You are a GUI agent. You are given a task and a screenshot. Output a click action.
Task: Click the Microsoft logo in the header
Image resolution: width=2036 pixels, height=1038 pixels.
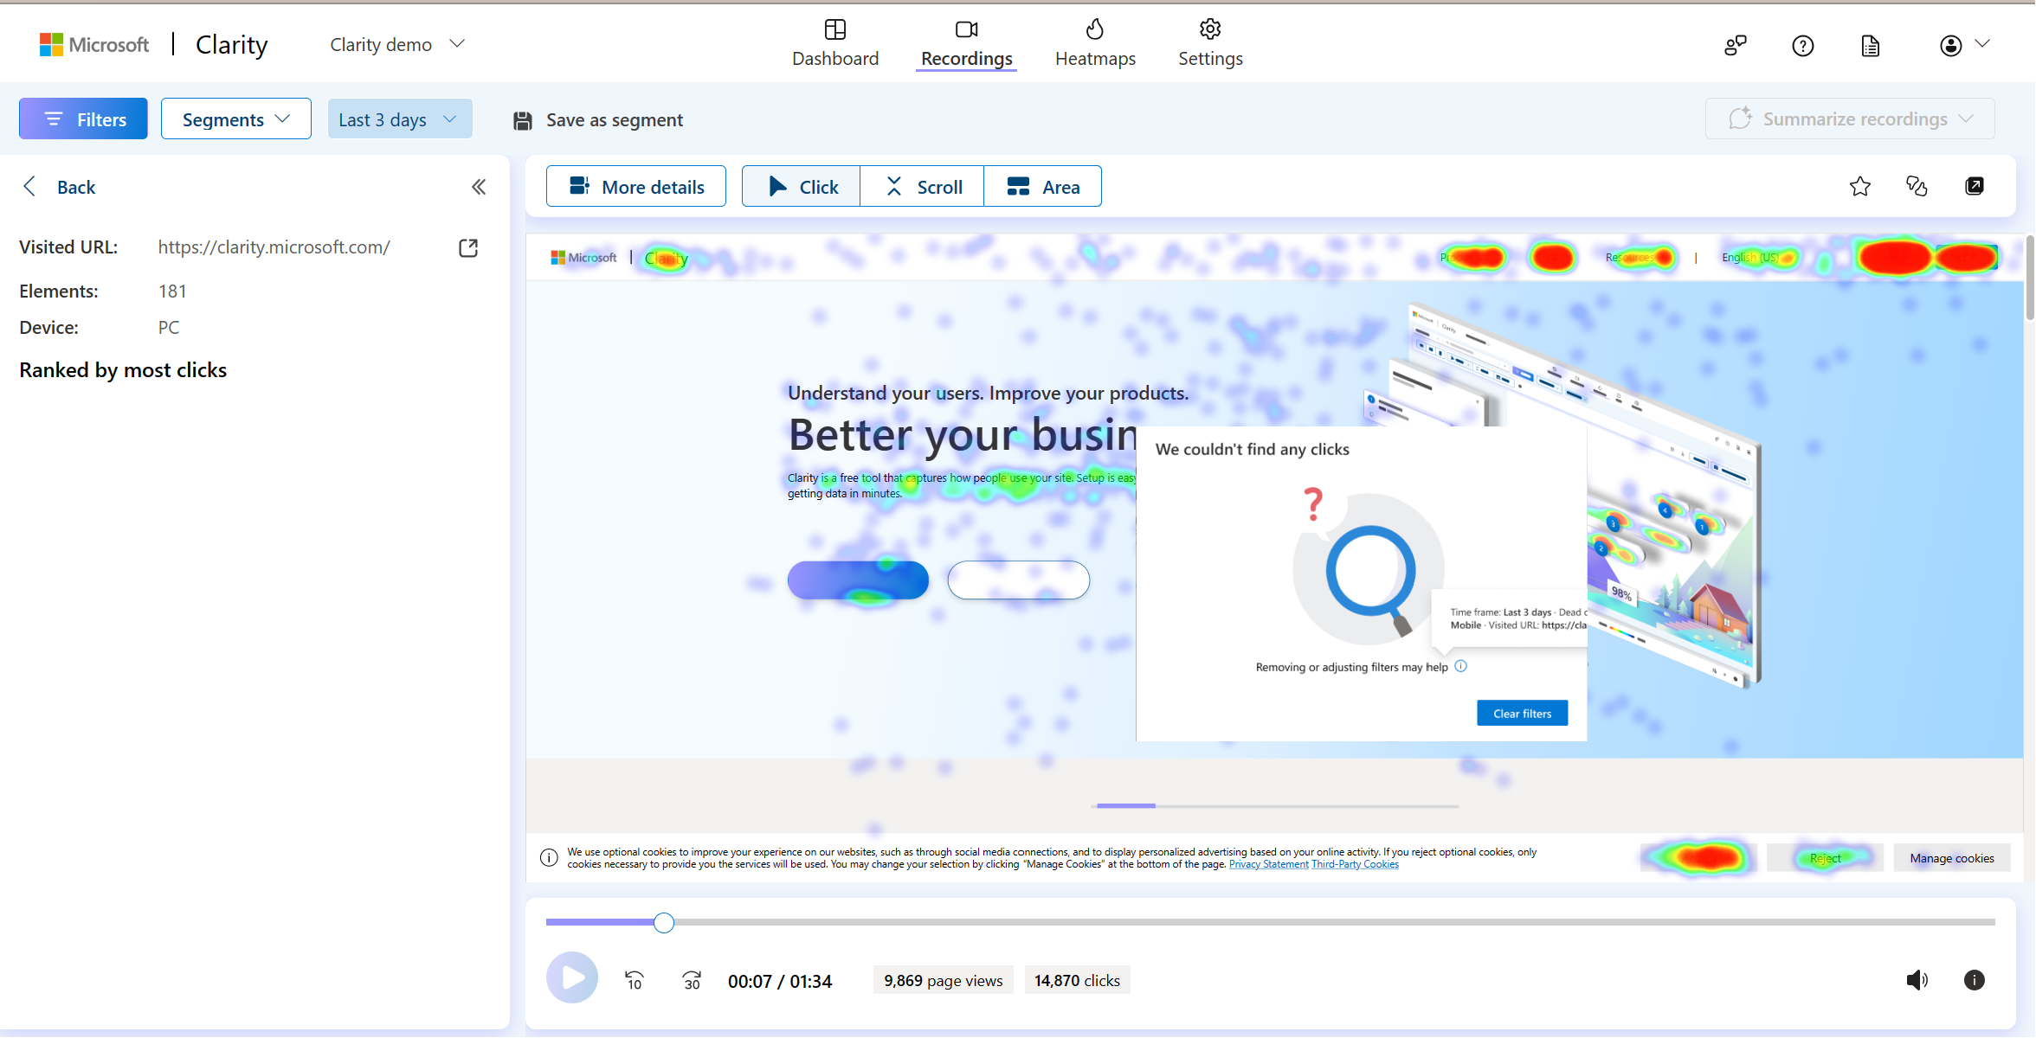coord(94,45)
